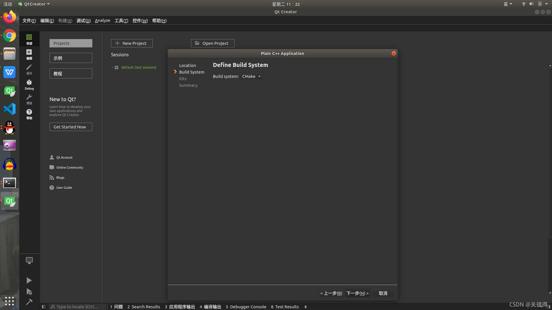Open the 文件(F) menu
The height and width of the screenshot is (310, 552).
(x=29, y=21)
